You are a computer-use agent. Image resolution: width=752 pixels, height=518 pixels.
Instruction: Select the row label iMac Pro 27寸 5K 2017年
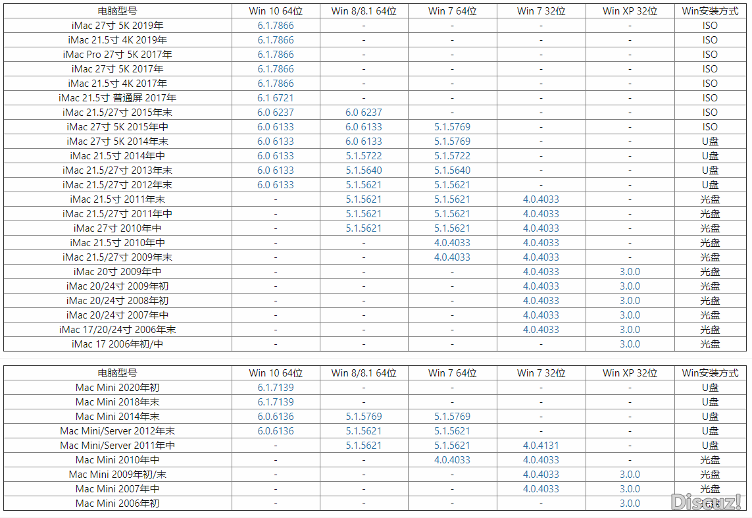pos(118,54)
